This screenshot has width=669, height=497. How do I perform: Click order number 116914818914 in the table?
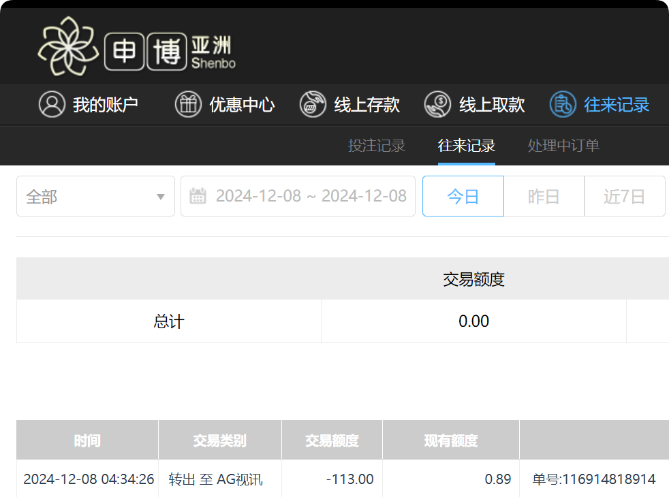click(x=594, y=479)
